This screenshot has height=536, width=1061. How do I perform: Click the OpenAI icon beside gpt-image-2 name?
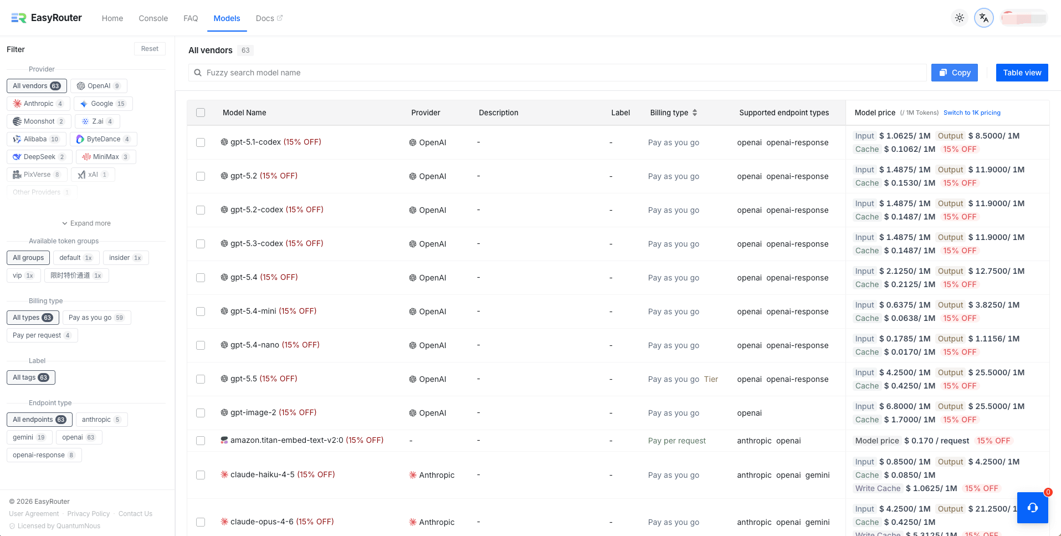pyautogui.click(x=224, y=412)
